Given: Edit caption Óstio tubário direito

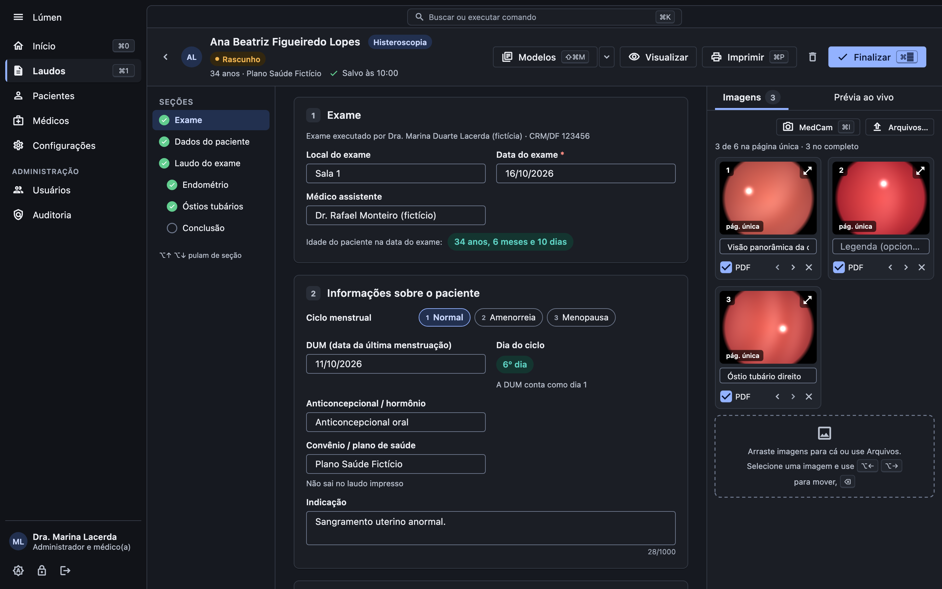Looking at the screenshot, I should (x=768, y=376).
